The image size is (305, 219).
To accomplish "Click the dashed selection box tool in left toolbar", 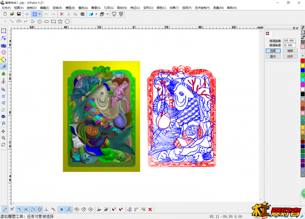I will tap(4, 31).
